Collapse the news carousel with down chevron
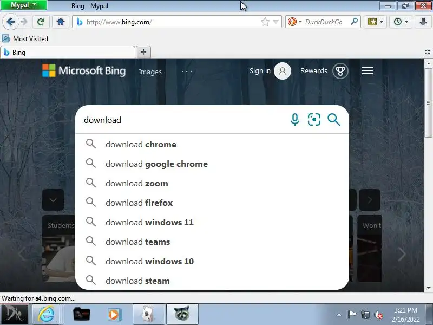Viewport: 433px width, 325px height. coord(53,200)
